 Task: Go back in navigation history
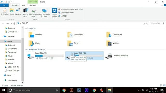pos(3,23)
